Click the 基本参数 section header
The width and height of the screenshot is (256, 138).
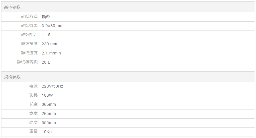12,7
